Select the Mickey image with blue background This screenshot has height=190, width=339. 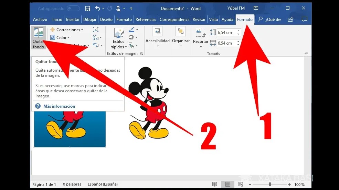(x=70, y=129)
